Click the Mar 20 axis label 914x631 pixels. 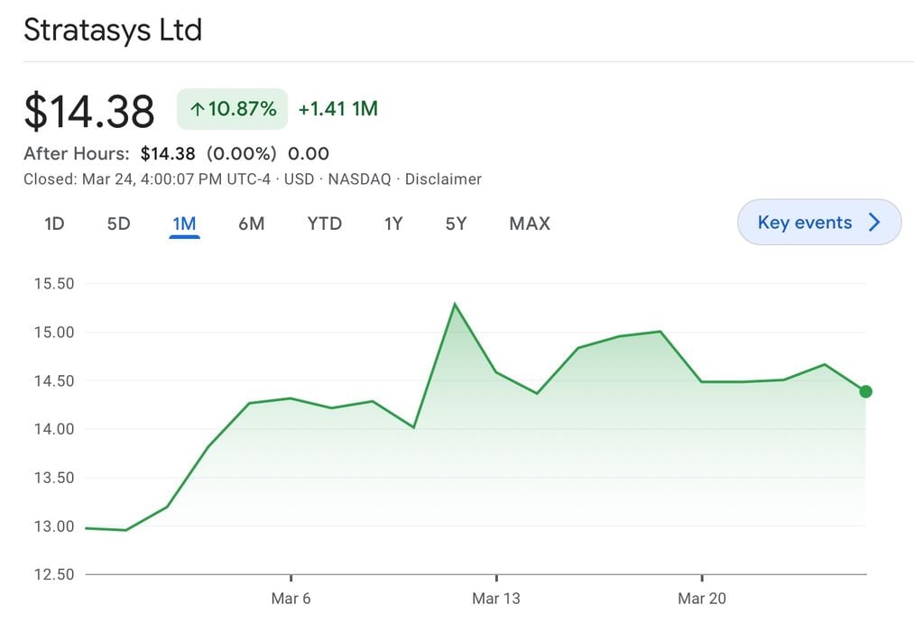pos(701,599)
